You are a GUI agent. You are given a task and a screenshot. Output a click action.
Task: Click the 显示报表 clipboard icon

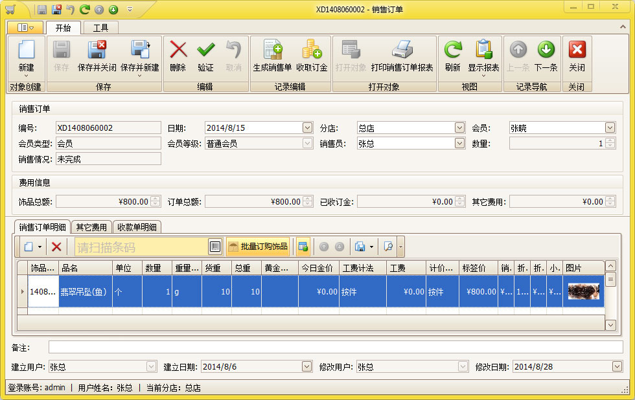(483, 50)
